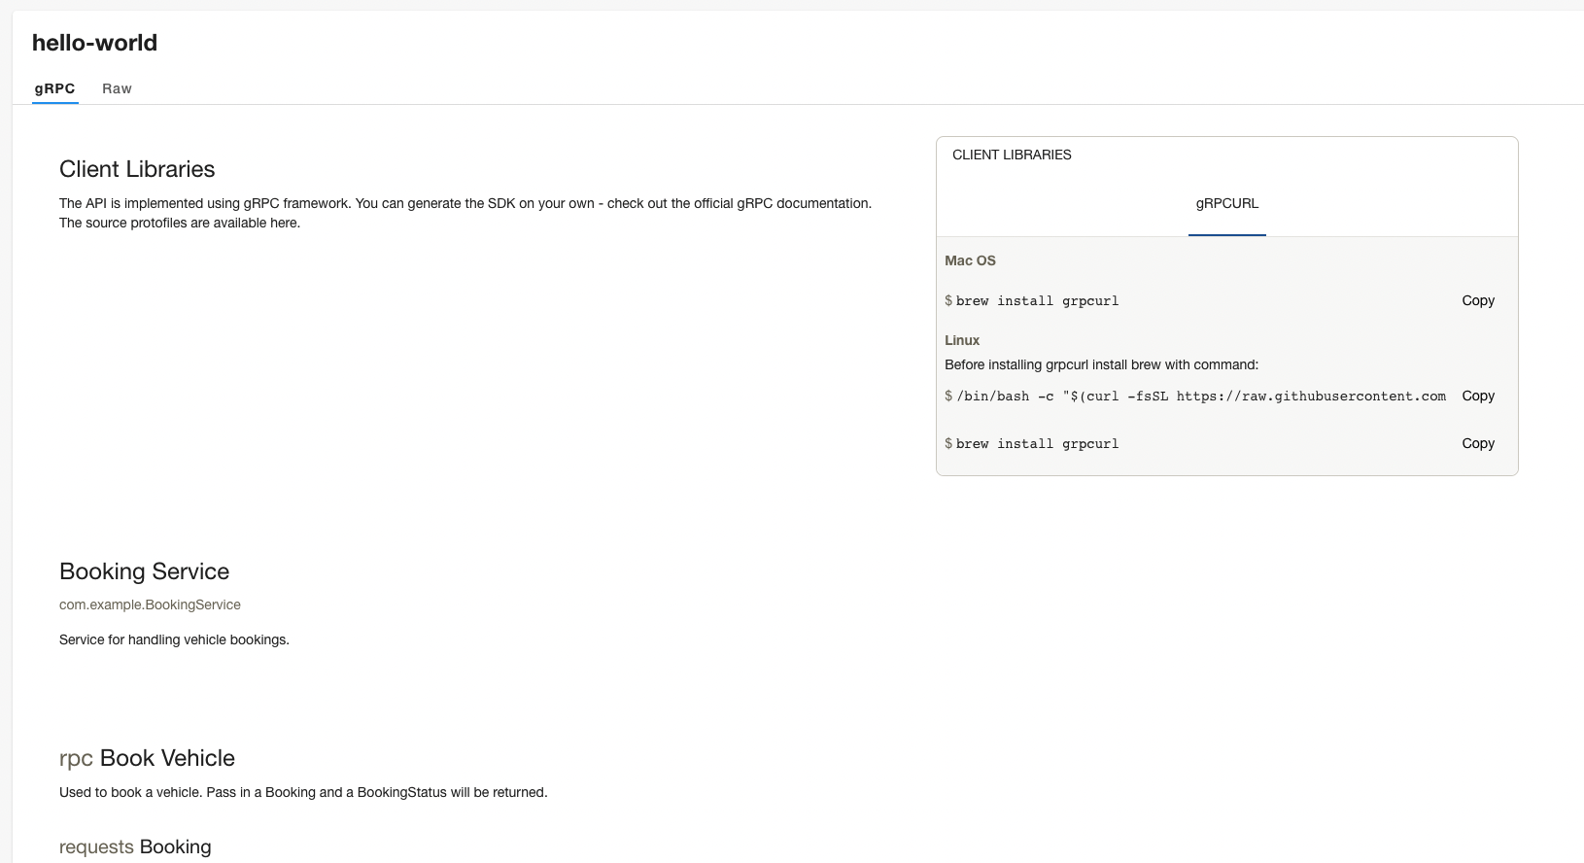
Task: Click the hello-world page title
Action: (x=94, y=43)
